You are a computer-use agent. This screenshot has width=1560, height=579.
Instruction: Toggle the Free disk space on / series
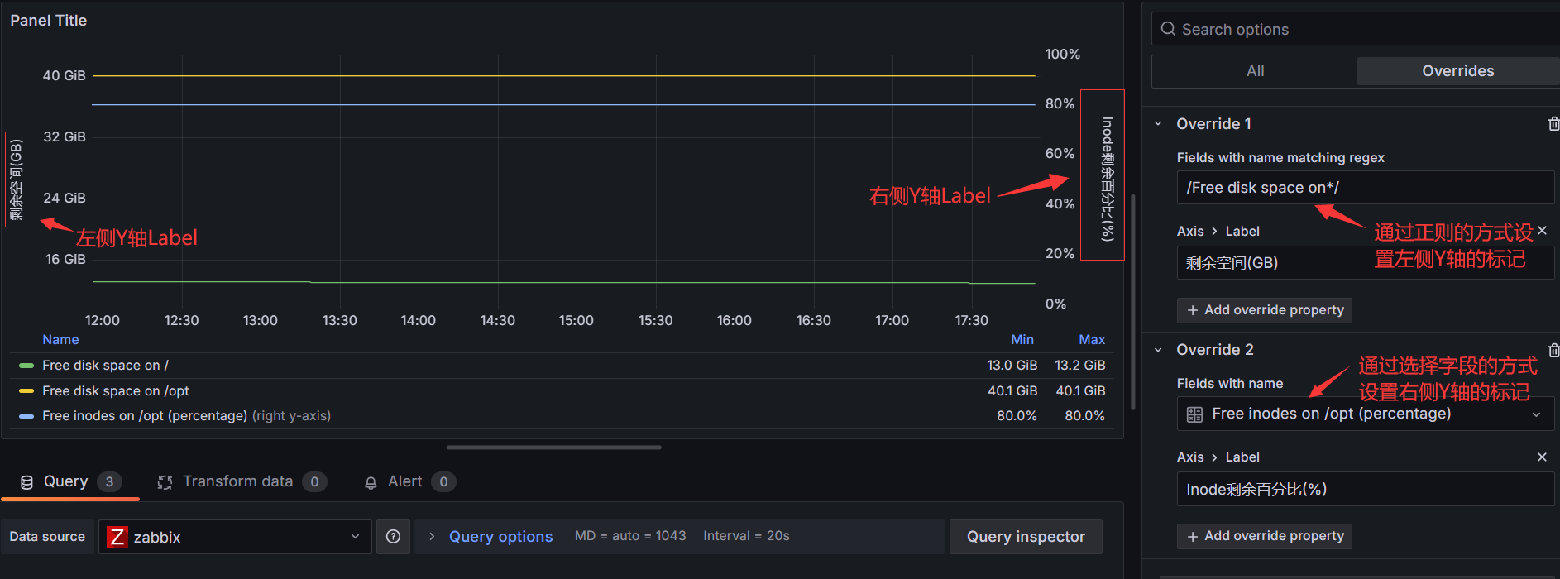[105, 366]
